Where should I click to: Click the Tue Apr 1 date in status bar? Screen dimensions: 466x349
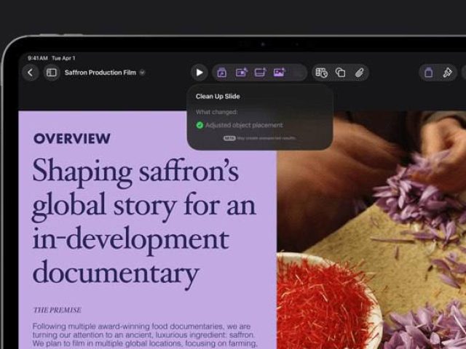pyautogui.click(x=63, y=58)
